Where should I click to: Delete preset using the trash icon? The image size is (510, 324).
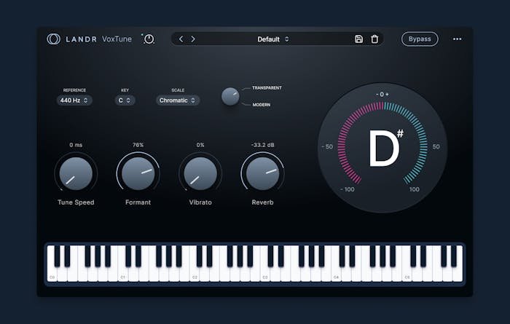pos(374,39)
